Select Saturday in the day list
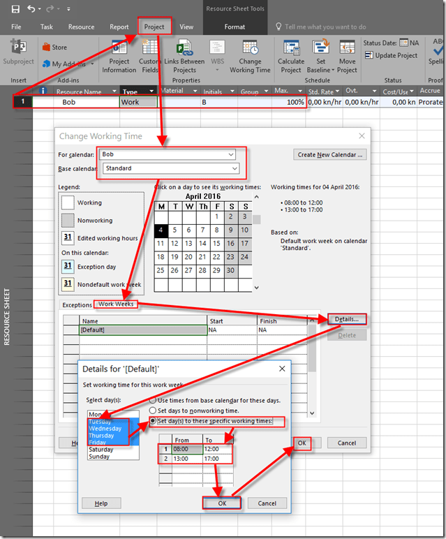The height and width of the screenshot is (539, 446). pyautogui.click(x=100, y=449)
